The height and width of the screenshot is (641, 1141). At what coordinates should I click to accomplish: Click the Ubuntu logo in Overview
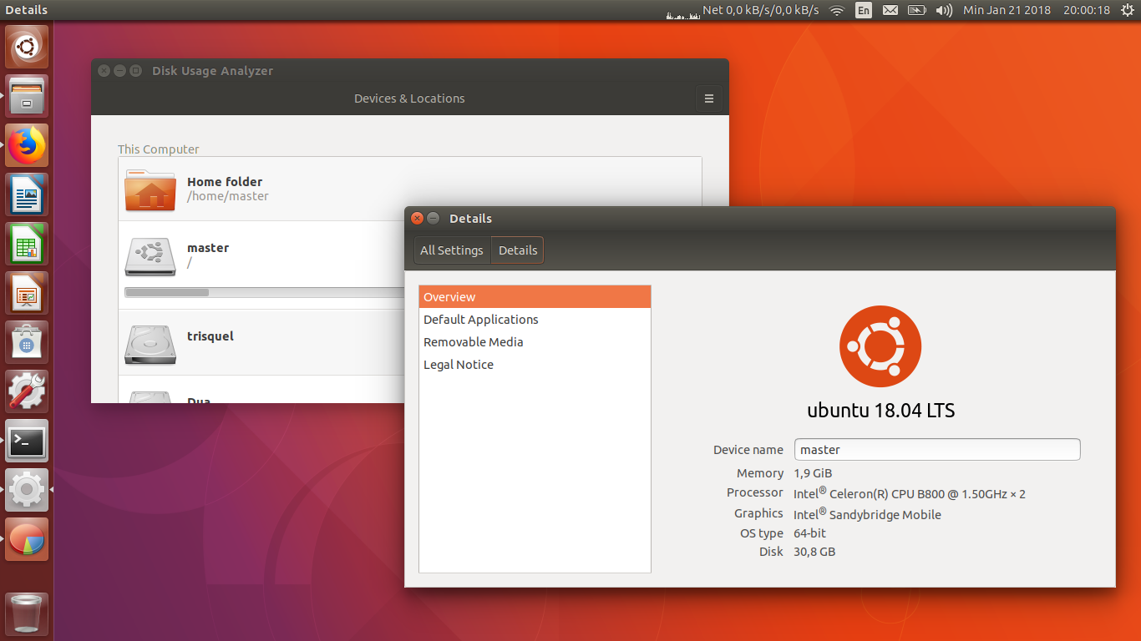(880, 346)
